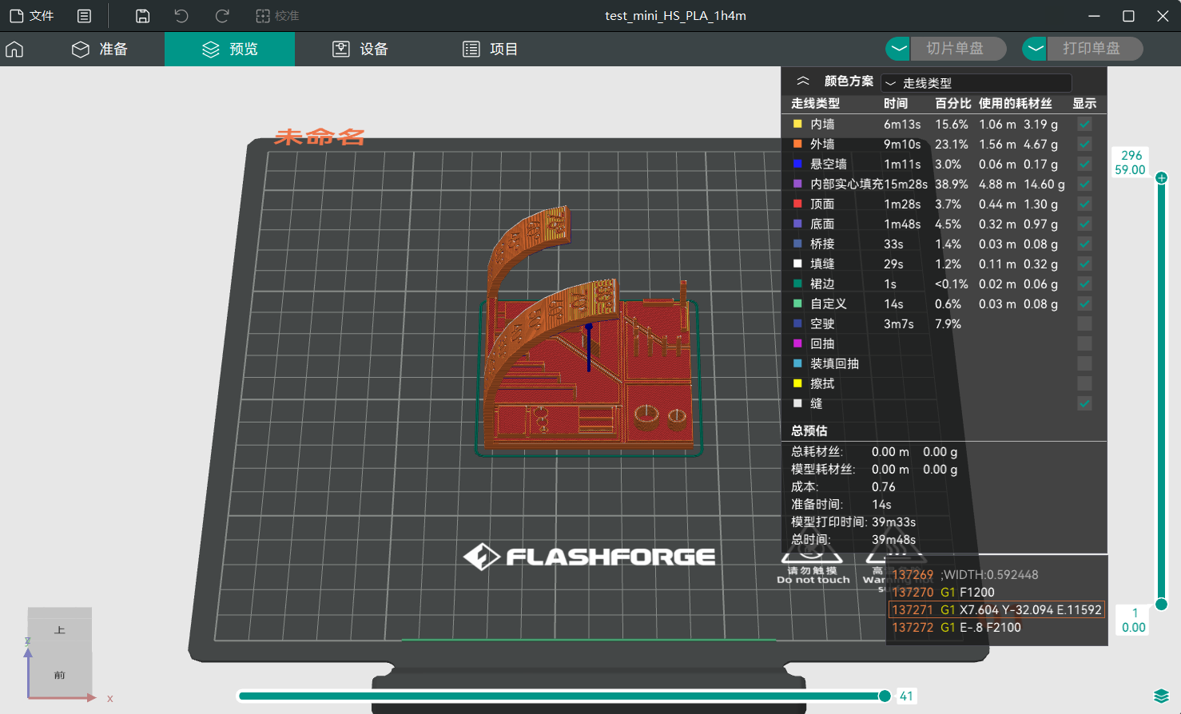Click the layers icon at bottom right
1181x714 pixels.
tap(1162, 696)
